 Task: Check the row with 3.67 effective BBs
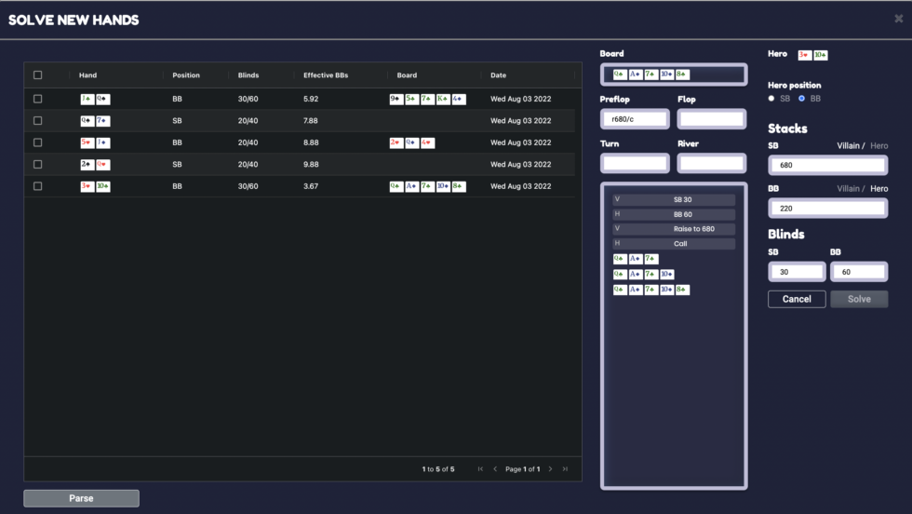point(38,186)
